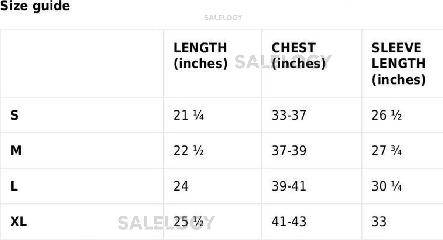Pick the 24 length cell for size L

point(181,186)
